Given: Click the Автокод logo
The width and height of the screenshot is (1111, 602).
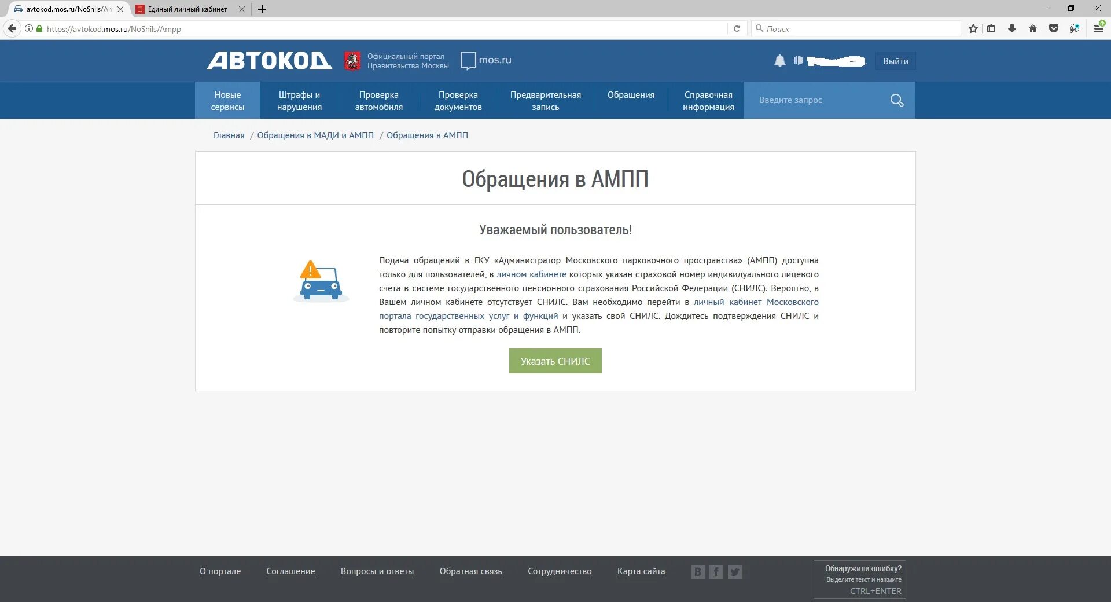Looking at the screenshot, I should coord(270,61).
